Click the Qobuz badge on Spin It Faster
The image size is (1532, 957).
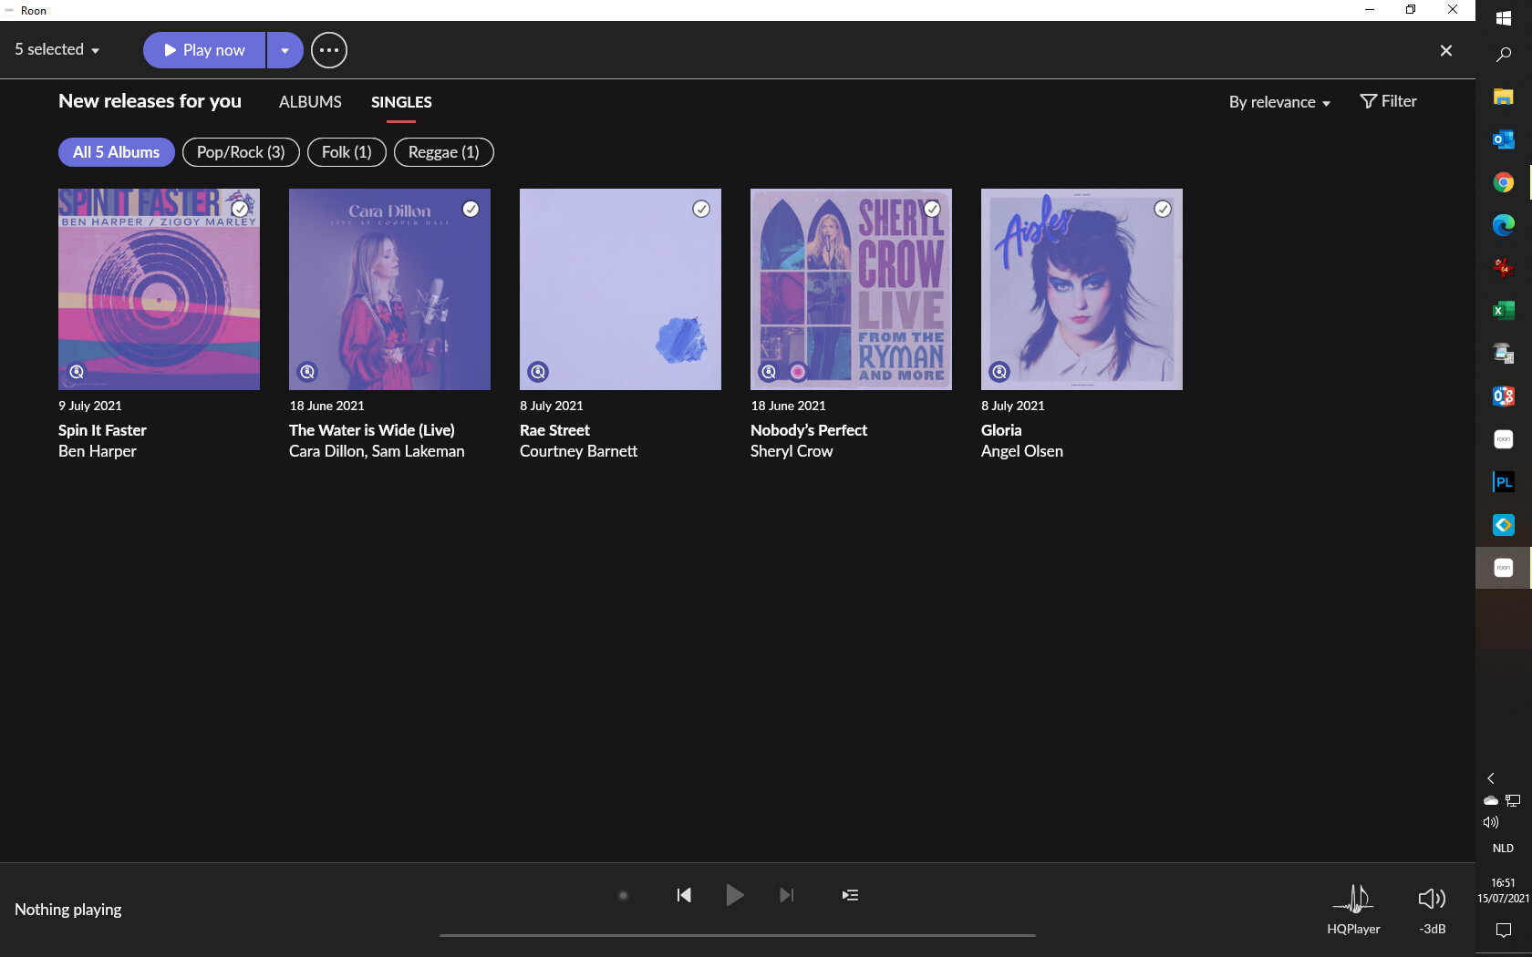78,372
